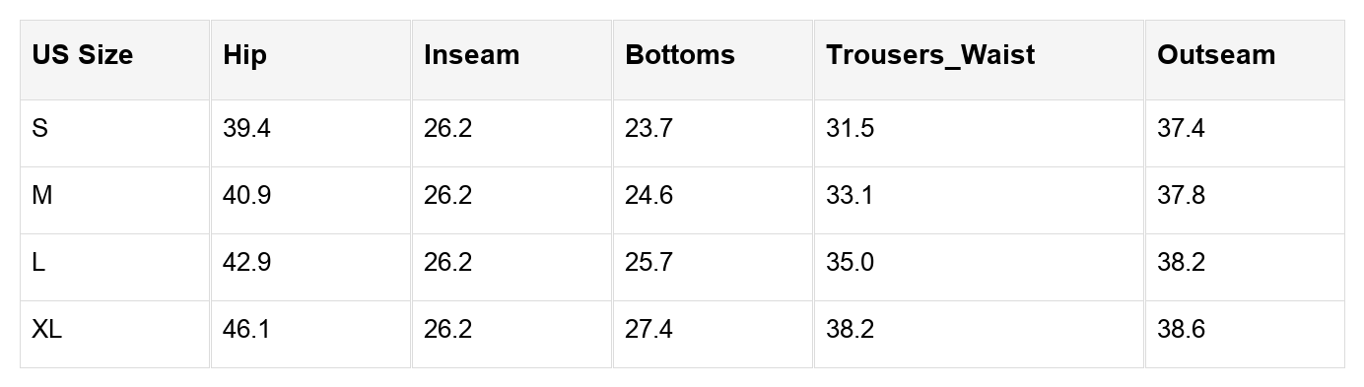Screen dimensions: 1364x387
Task: Click the Hip value 39.4
Action: (x=246, y=129)
